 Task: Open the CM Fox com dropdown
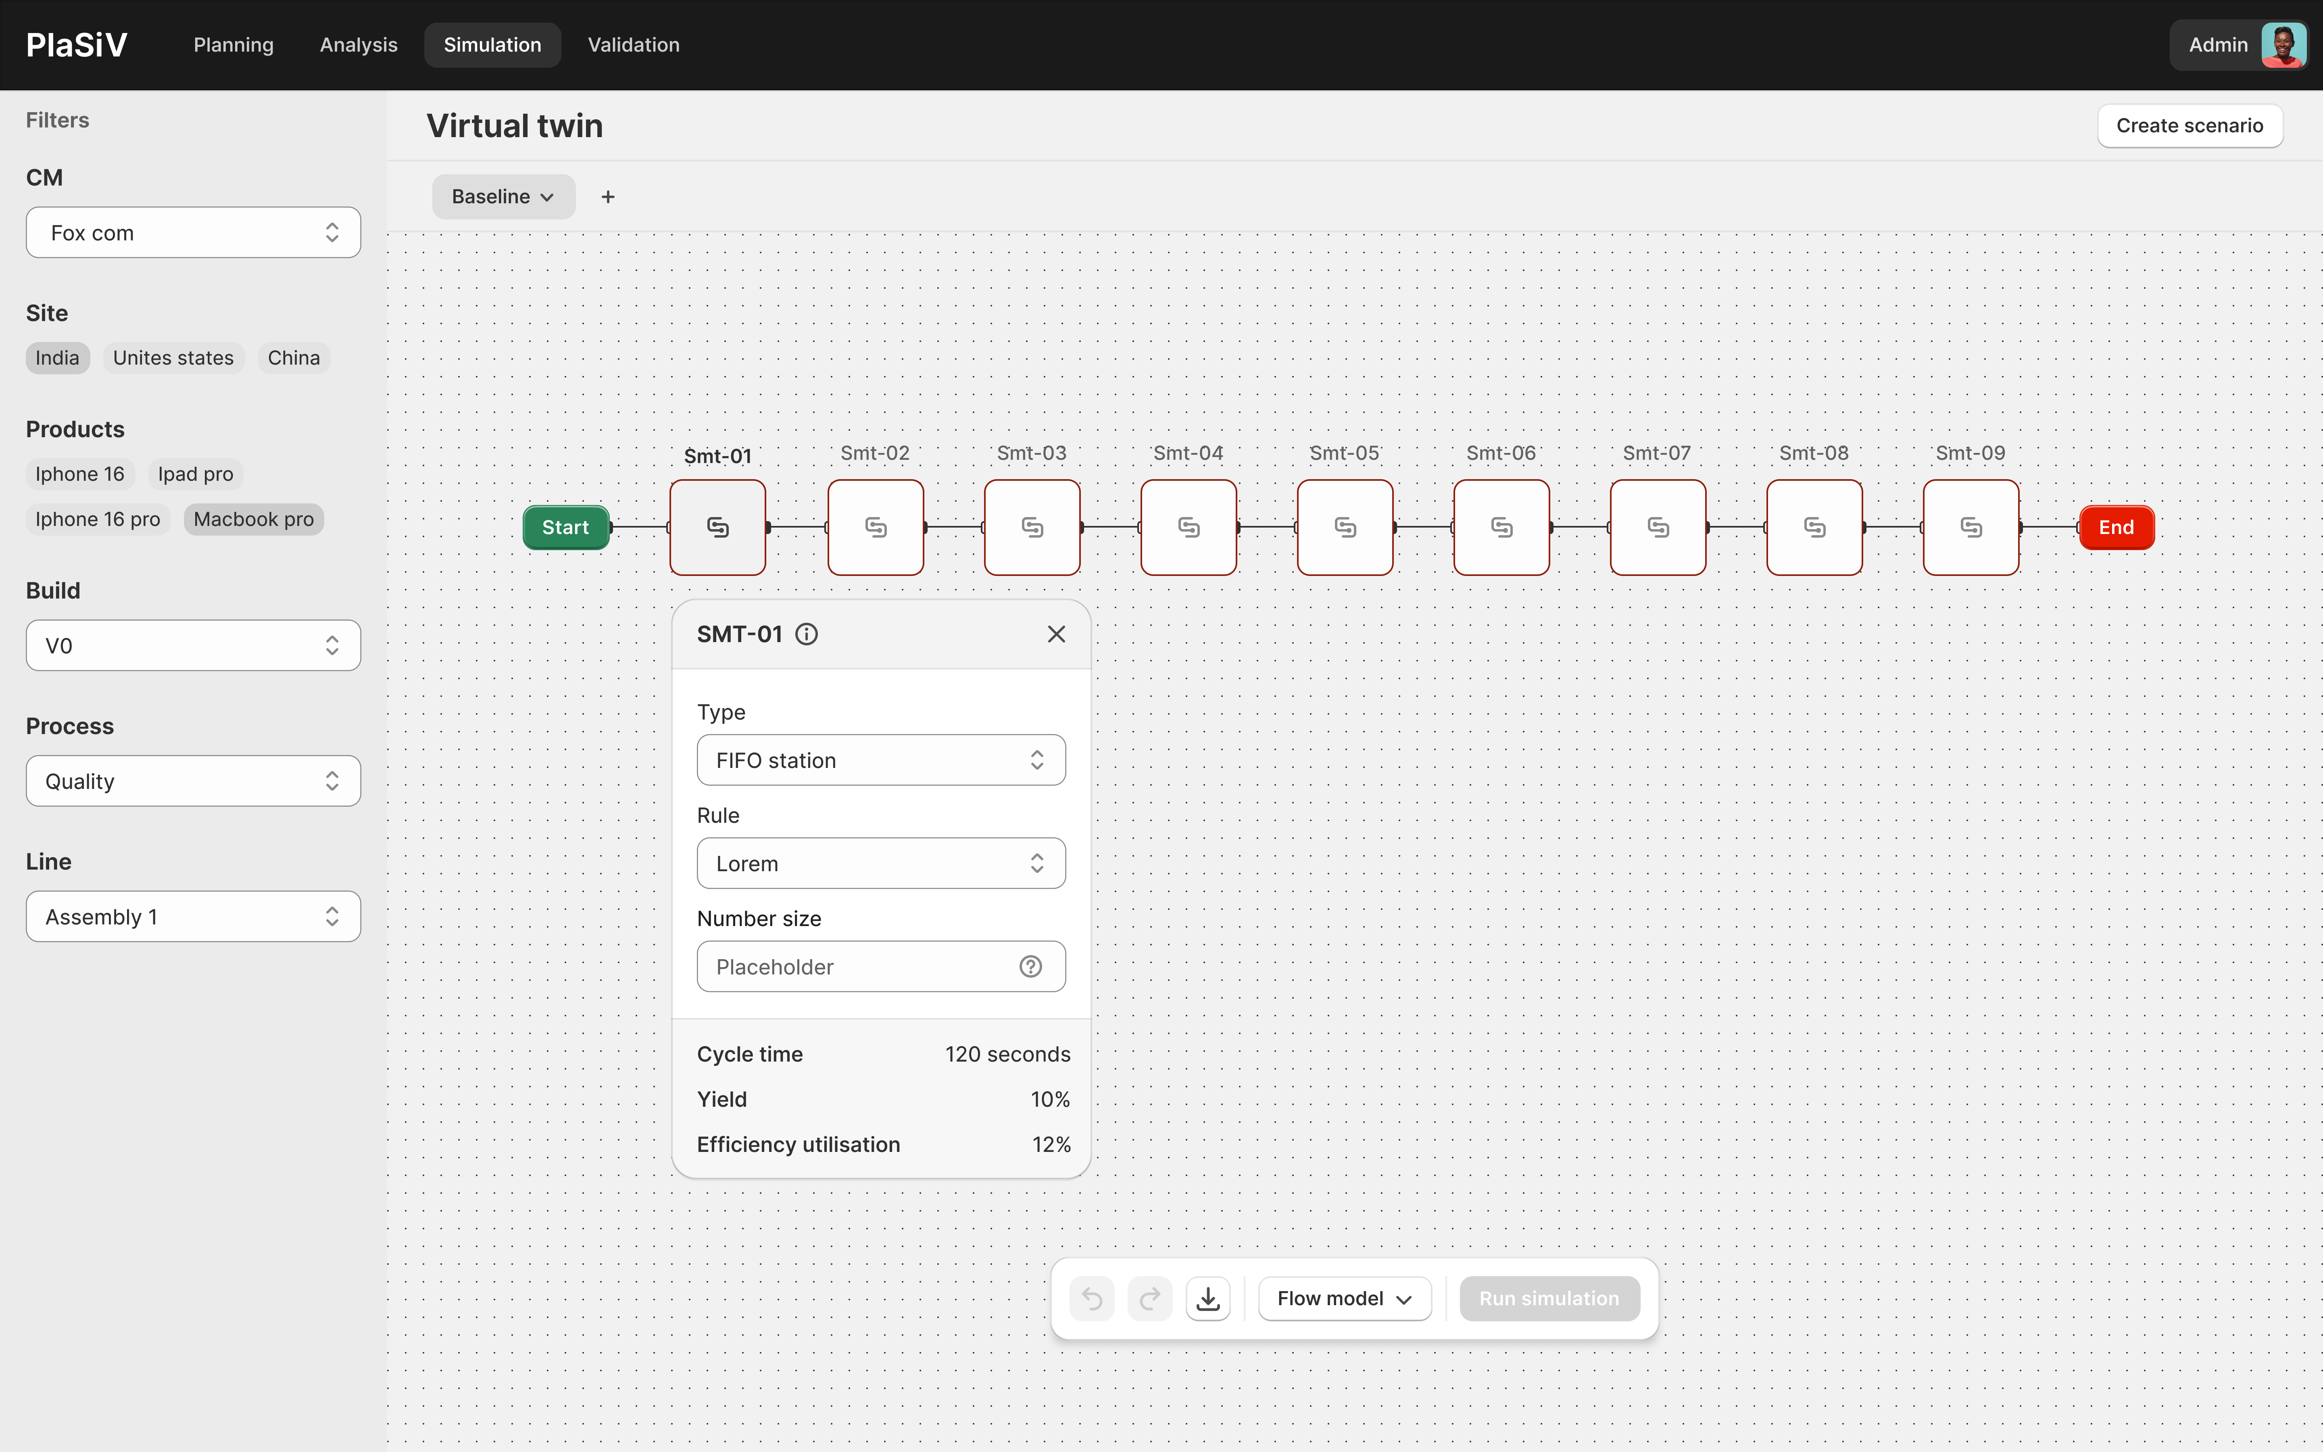coord(193,232)
